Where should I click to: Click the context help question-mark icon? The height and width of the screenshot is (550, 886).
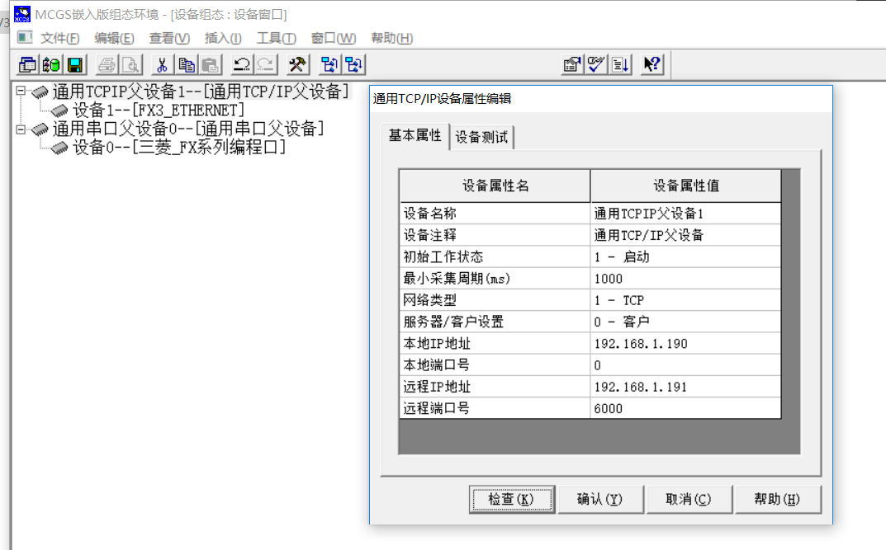[651, 64]
